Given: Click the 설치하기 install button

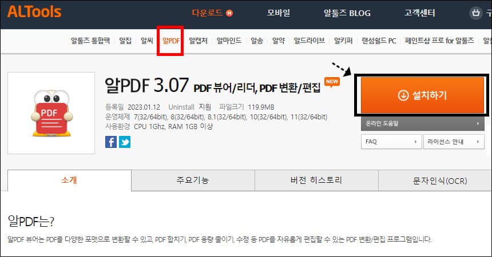Looking at the screenshot, I should tap(422, 95).
